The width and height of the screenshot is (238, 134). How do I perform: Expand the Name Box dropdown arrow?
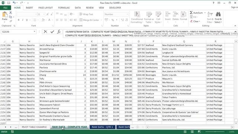coord(35,32)
